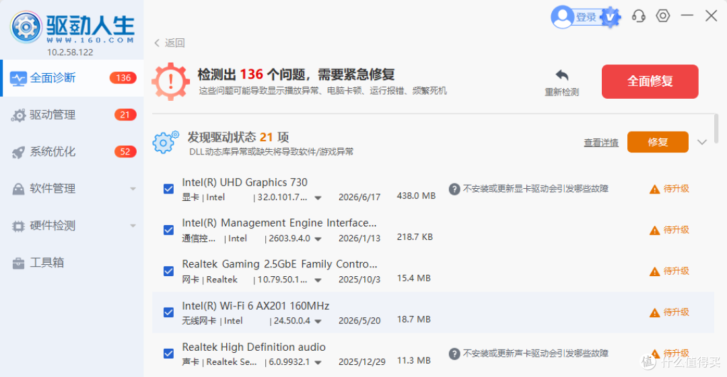Screen dimensions: 727x377
Task: Click warning icon for Realtek Gaming 2.5GbE row
Action: click(x=655, y=272)
